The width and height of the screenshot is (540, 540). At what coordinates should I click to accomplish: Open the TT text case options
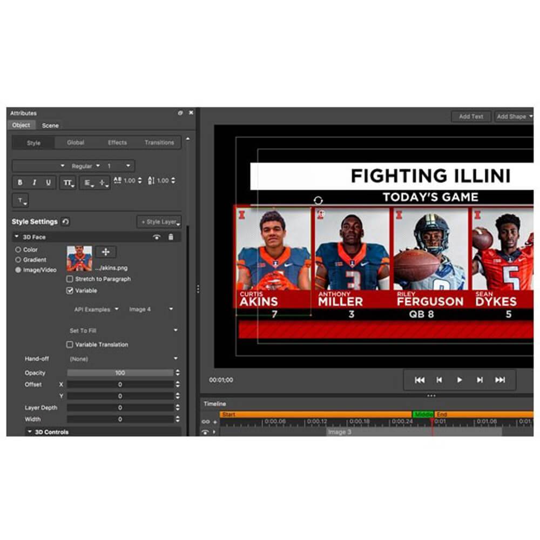(68, 183)
